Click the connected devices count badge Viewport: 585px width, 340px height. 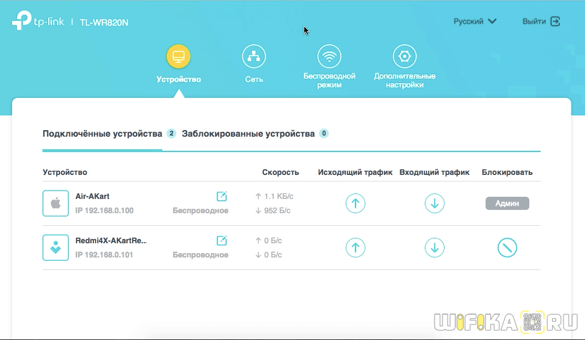(x=171, y=133)
